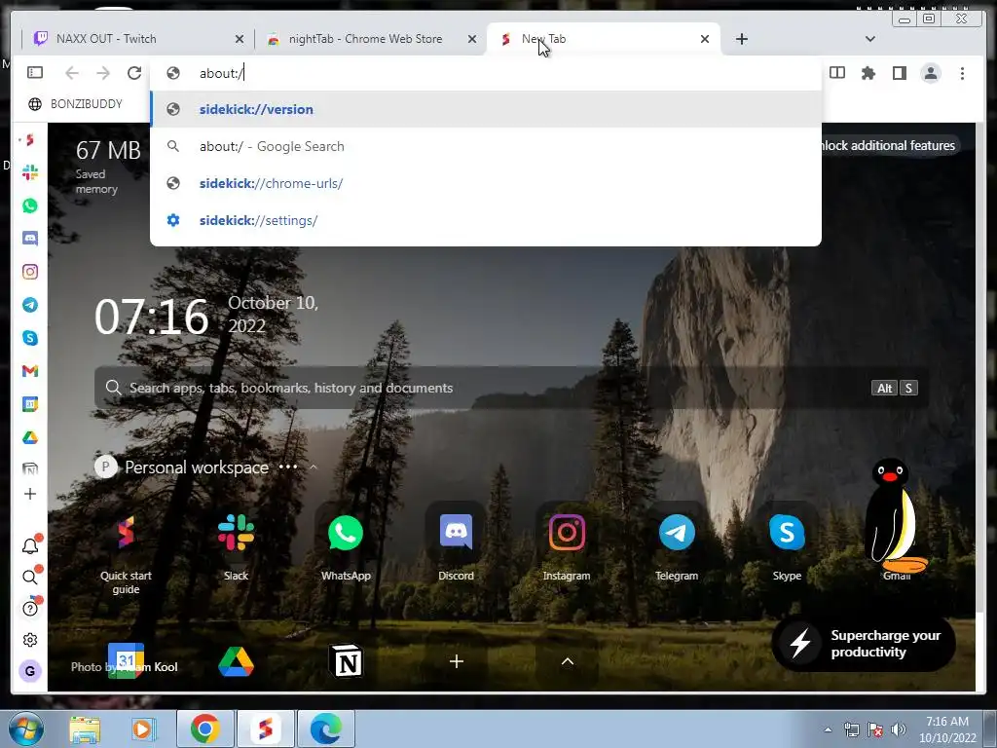The image size is (997, 748).
Task: Open Slack from the left sidebar
Action: click(30, 172)
